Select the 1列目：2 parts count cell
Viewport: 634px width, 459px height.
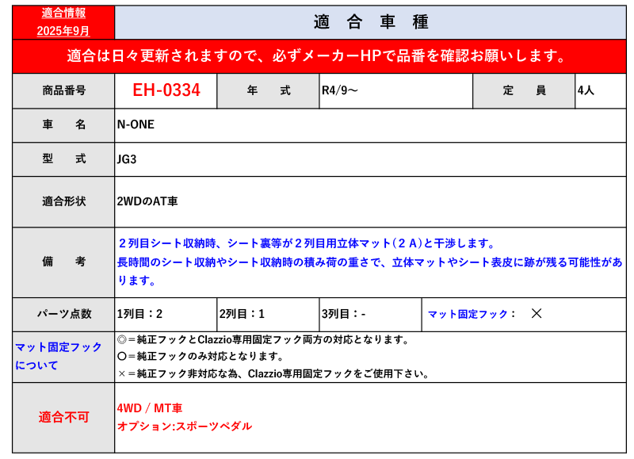(139, 314)
